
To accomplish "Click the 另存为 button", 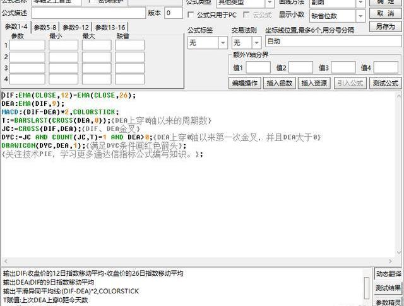I will click(x=385, y=26).
